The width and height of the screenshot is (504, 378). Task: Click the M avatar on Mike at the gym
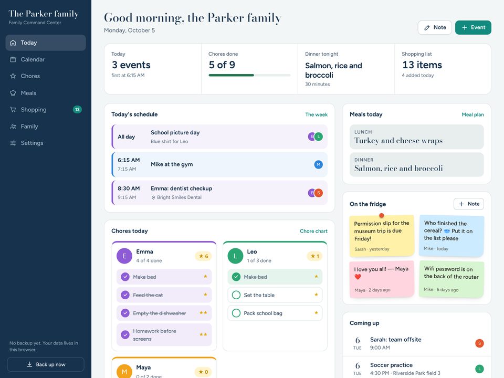(318, 164)
